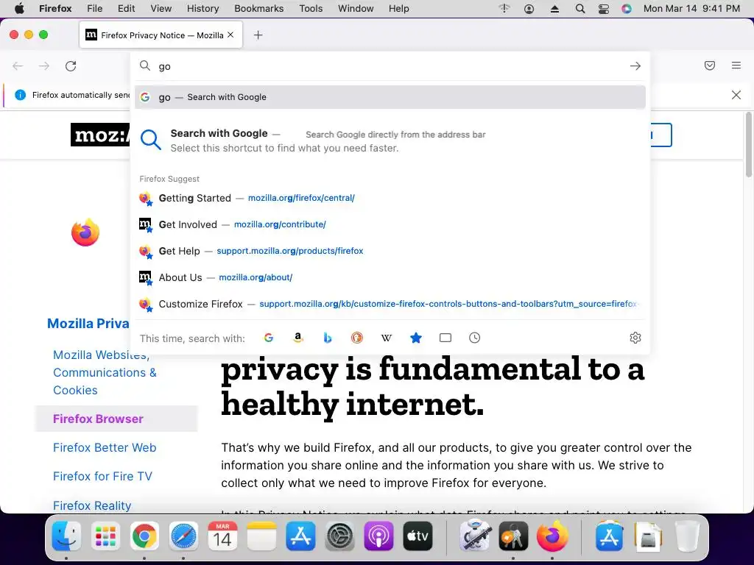Click the Reload page icon
The image size is (754, 565).
(x=71, y=65)
